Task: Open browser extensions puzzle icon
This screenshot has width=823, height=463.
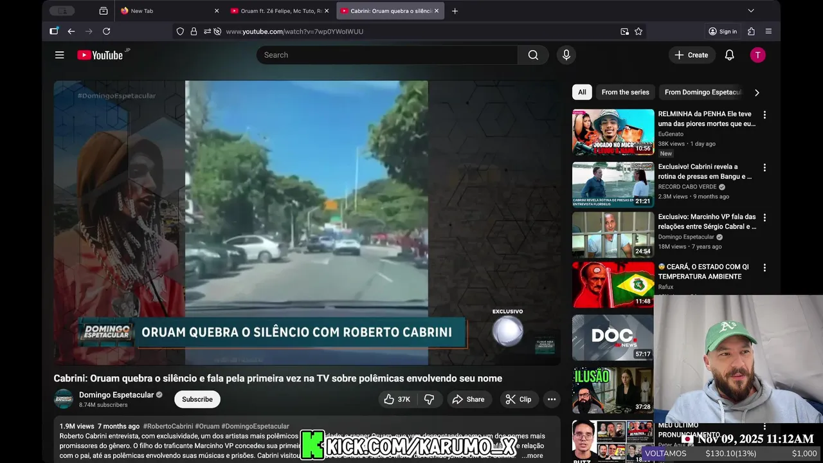Action: (751, 32)
